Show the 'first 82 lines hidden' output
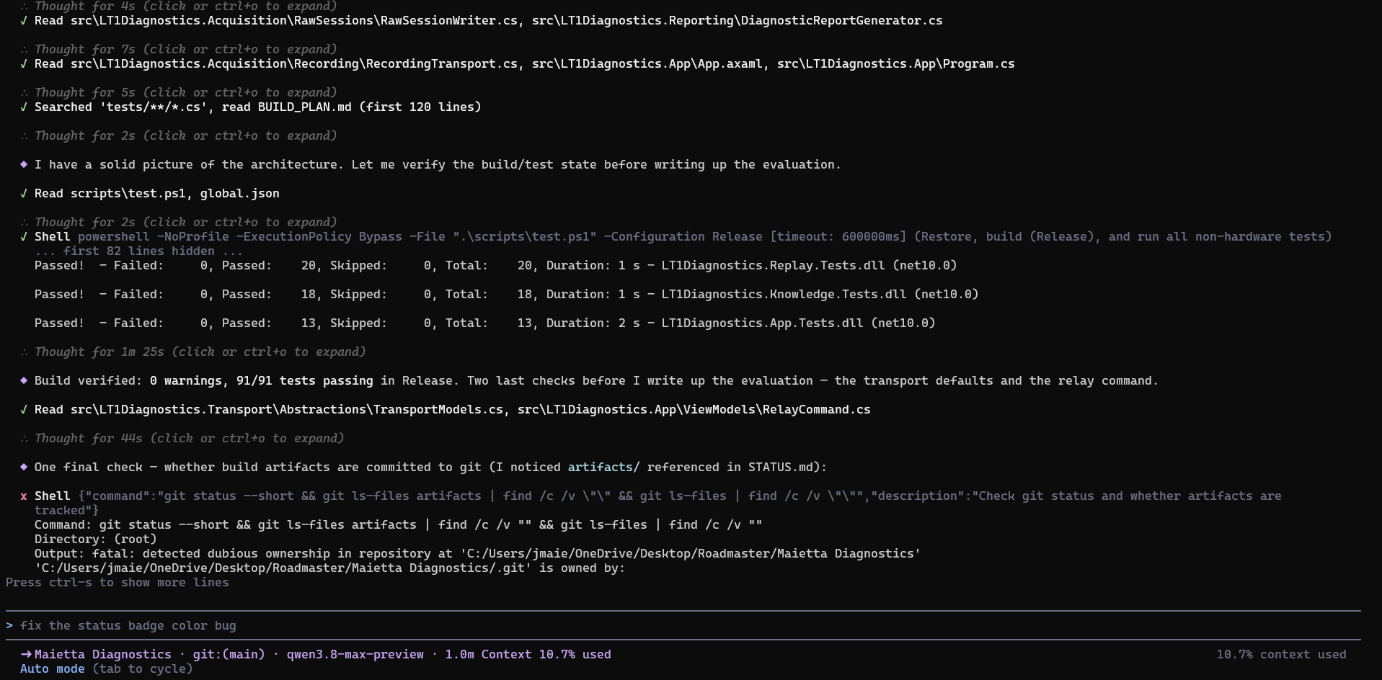The width and height of the screenshot is (1382, 680). [x=138, y=251]
